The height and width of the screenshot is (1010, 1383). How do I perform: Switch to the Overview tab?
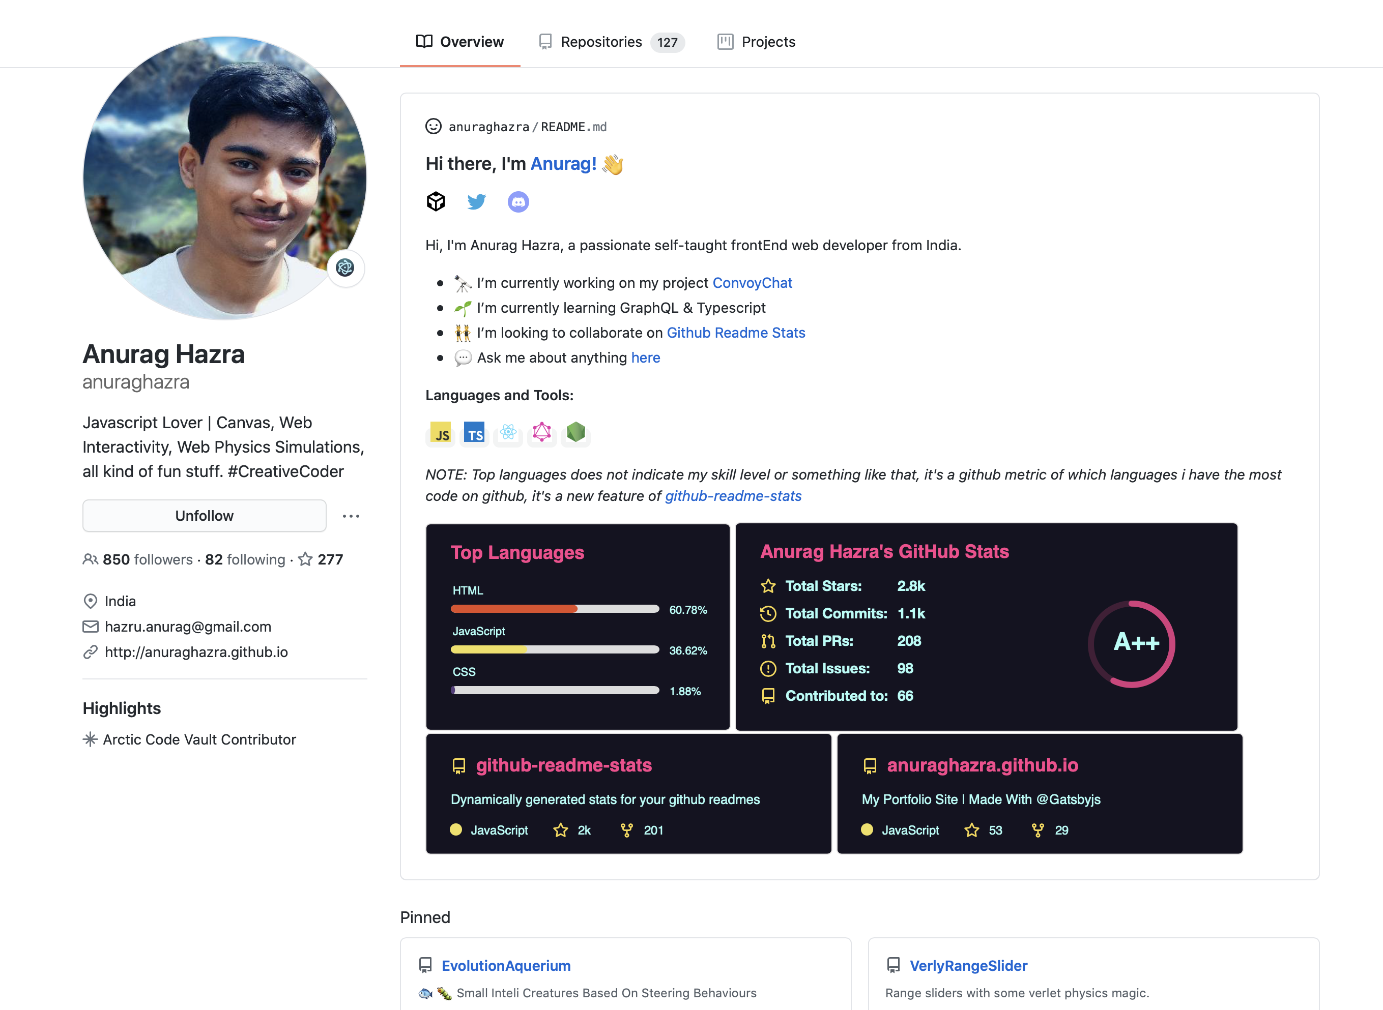coord(460,42)
